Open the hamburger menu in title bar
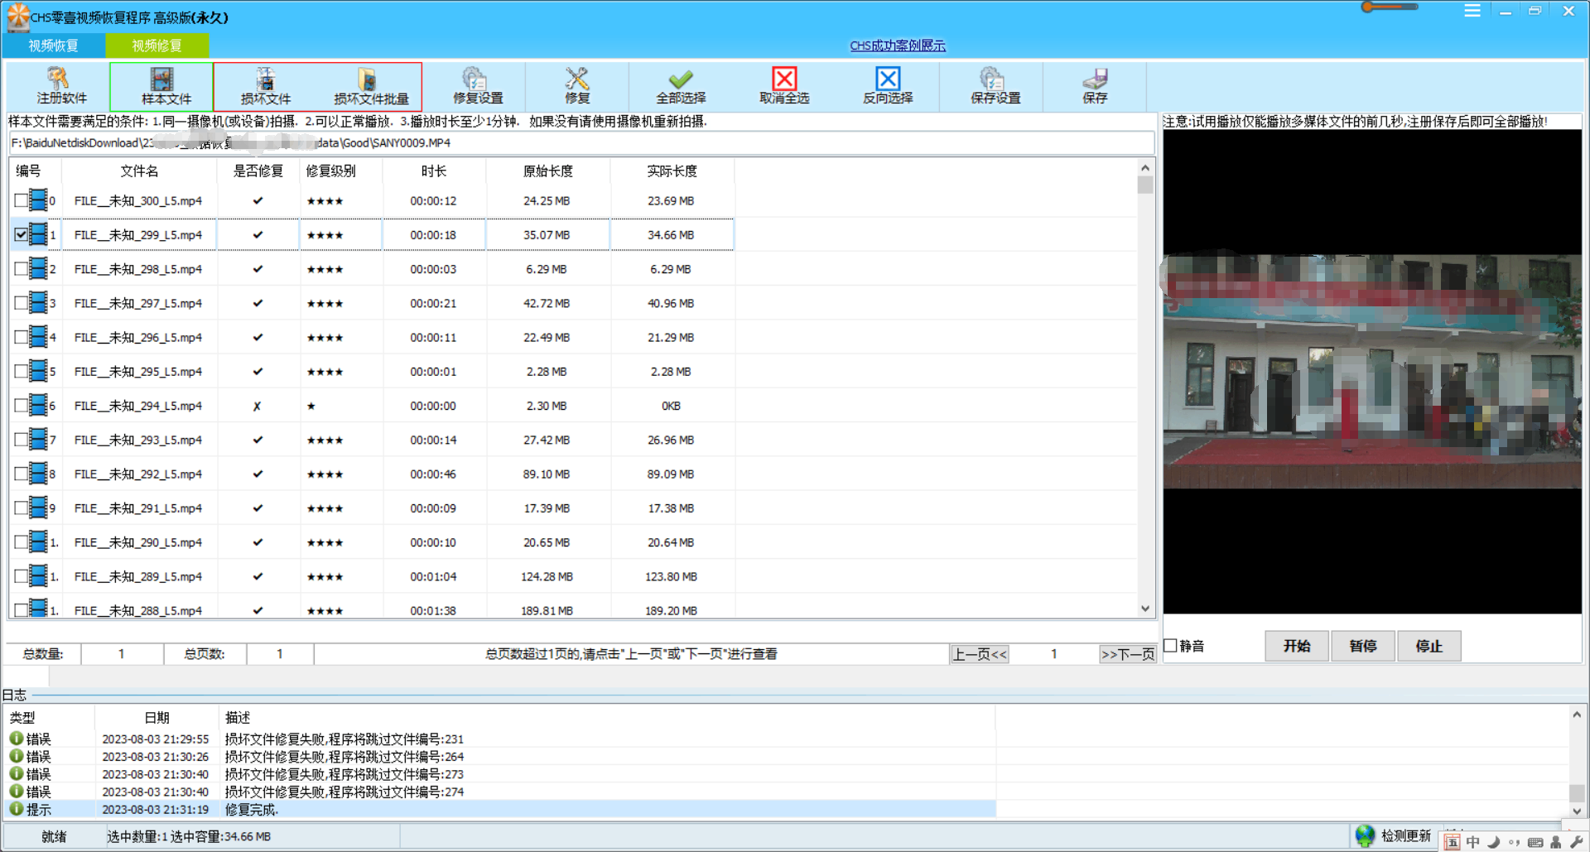 [1472, 11]
